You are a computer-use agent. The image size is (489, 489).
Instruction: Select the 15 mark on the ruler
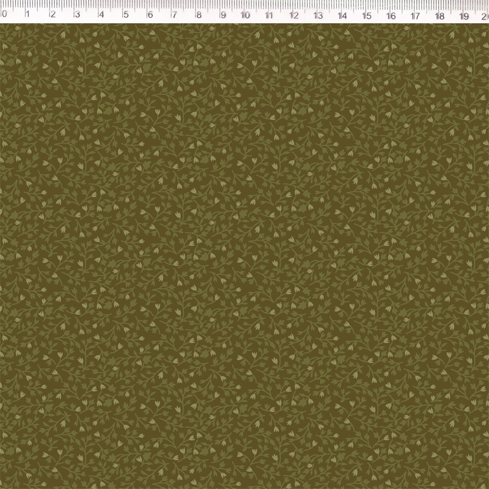[367, 13]
